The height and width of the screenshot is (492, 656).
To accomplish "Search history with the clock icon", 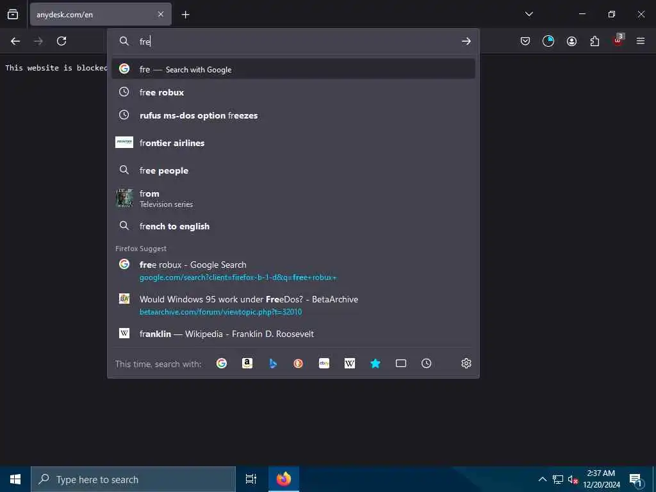I will (x=426, y=363).
